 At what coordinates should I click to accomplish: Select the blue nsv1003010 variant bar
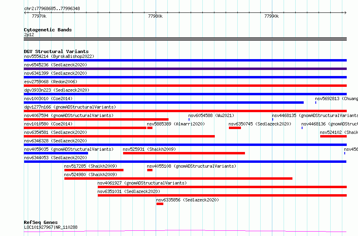(164, 103)
